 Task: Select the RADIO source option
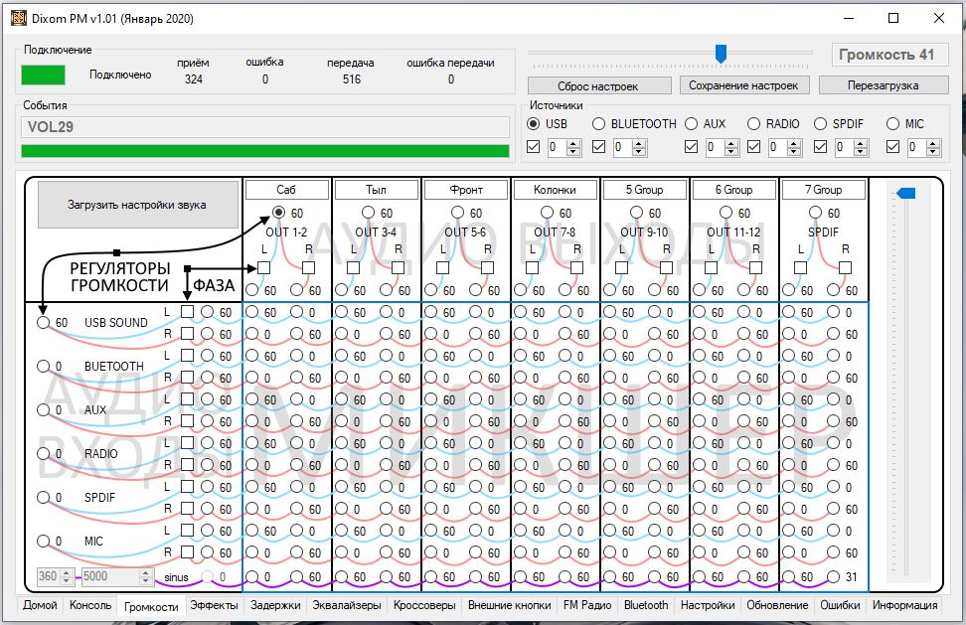point(753,124)
